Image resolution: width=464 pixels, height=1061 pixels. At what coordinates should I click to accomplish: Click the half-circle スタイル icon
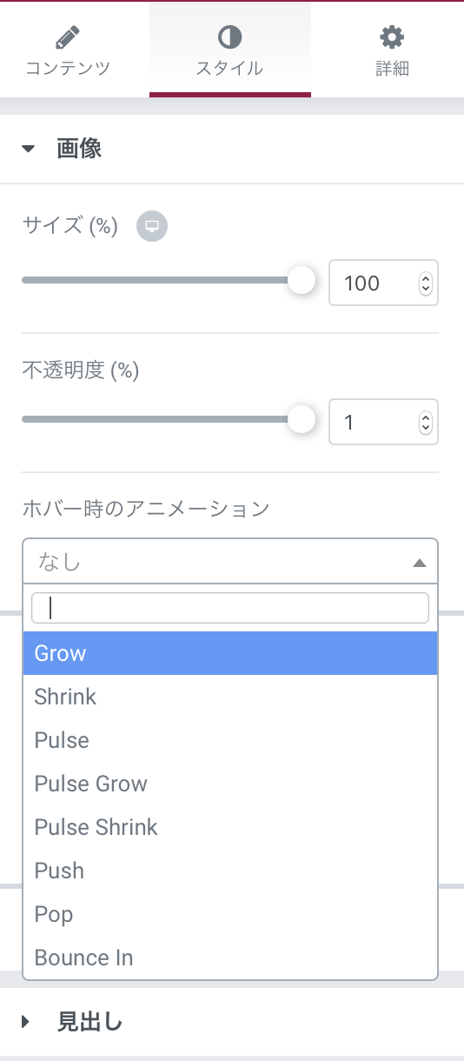click(230, 37)
